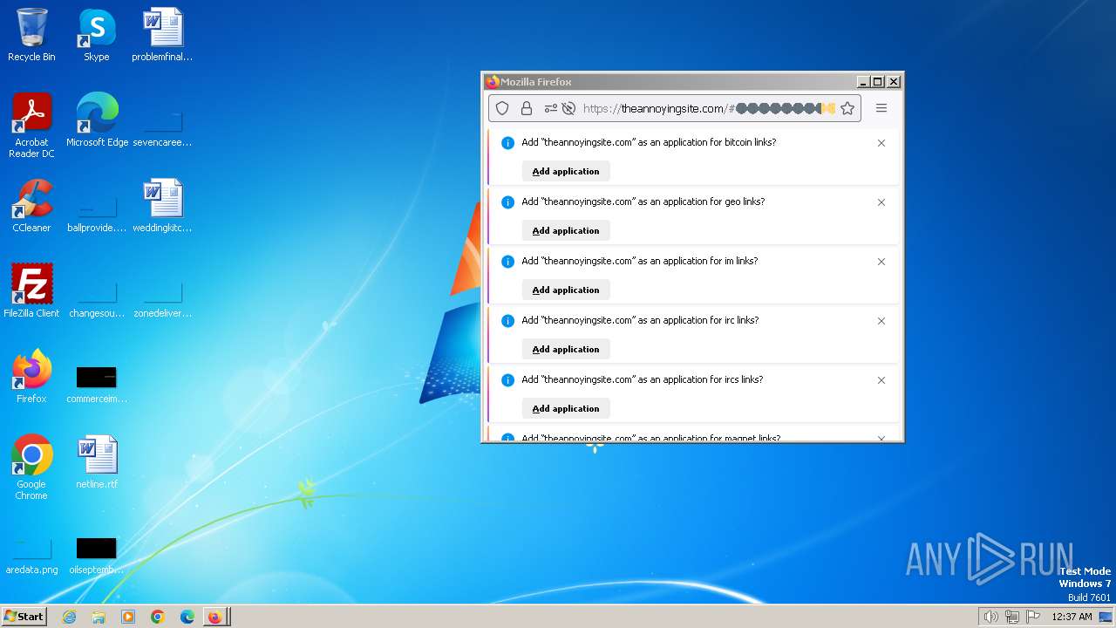Open Windows Media Player from taskbar
Image resolution: width=1116 pixels, height=628 pixels.
pos(128,617)
